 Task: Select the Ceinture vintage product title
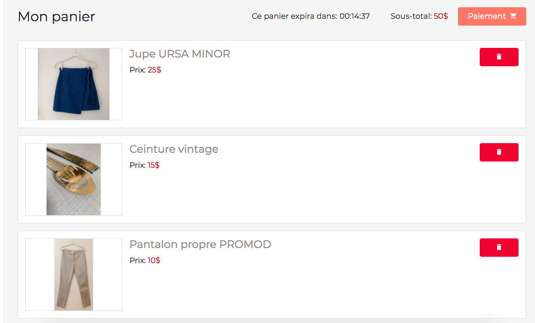[174, 149]
